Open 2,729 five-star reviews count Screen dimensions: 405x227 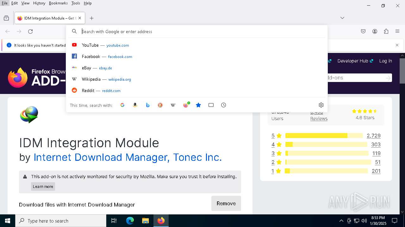[374, 136]
